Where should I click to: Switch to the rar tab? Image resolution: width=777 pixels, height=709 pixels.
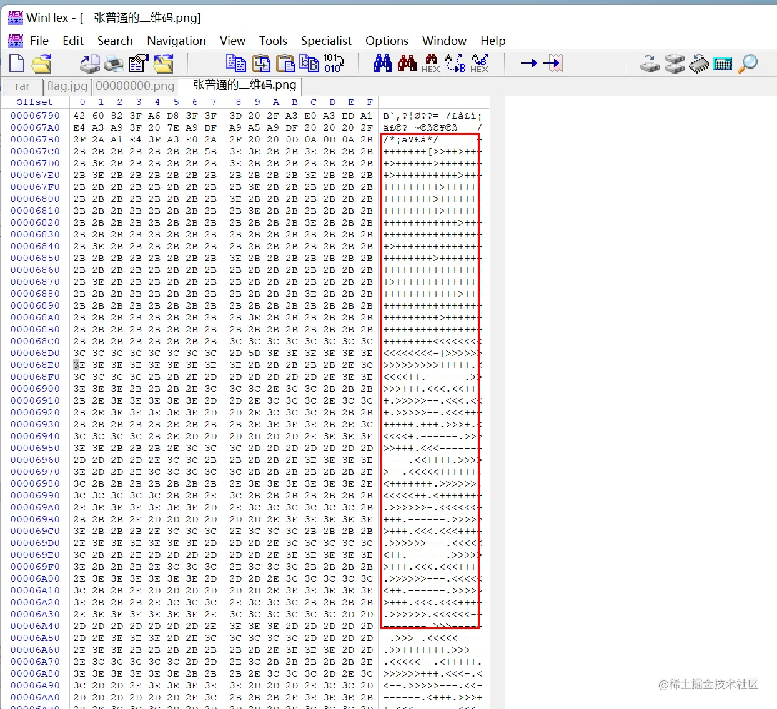[x=22, y=86]
